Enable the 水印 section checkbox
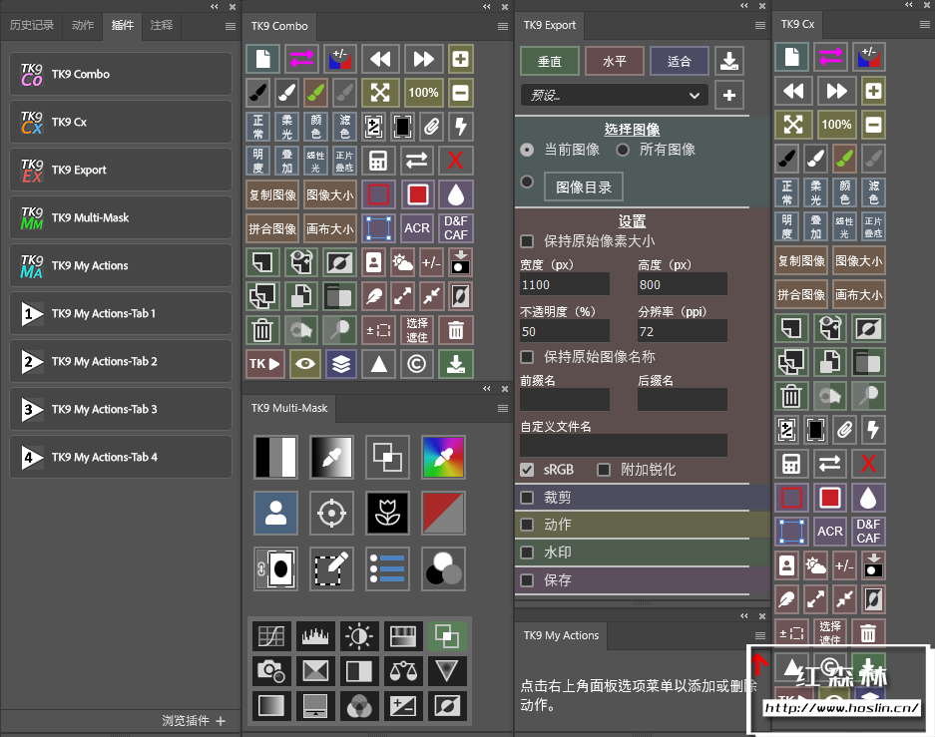Screen dimensions: 935x737 (527, 553)
